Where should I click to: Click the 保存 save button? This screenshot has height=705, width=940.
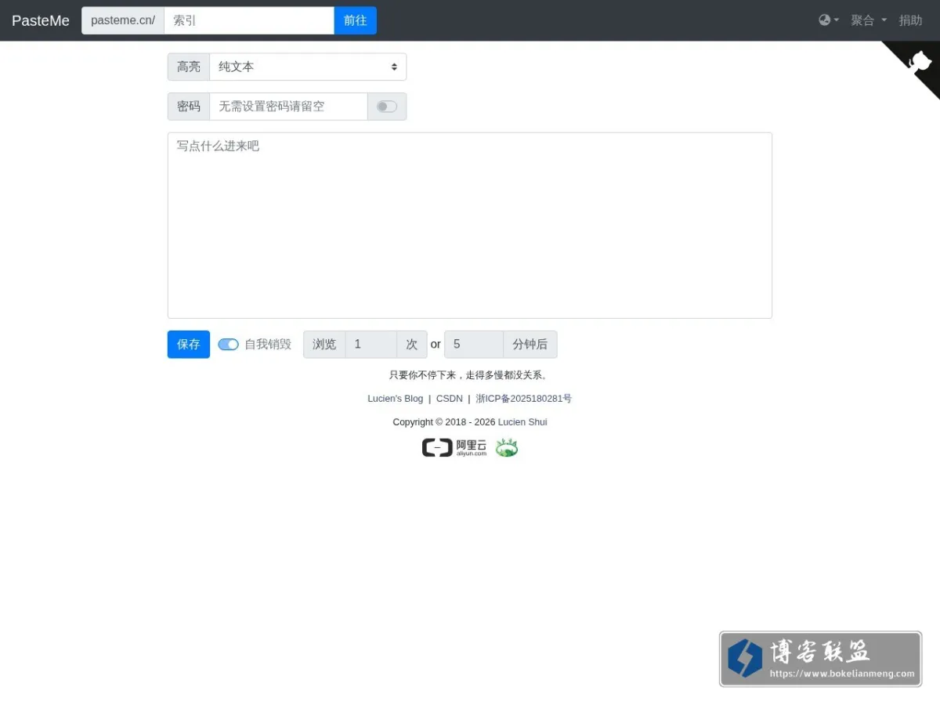click(x=189, y=345)
